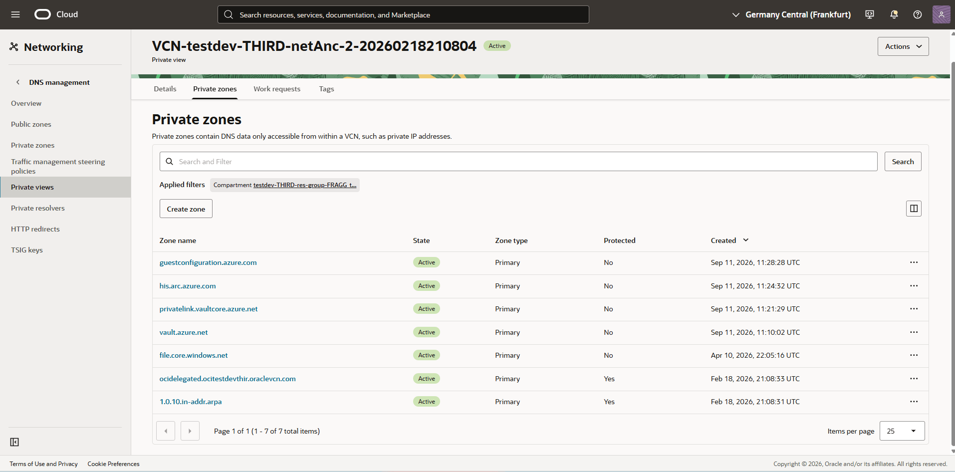Open Public zones in the sidebar
Screen dimensions: 955x472
tap(31, 124)
